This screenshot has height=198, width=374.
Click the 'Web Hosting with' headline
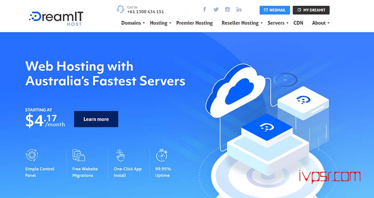pyautogui.click(x=79, y=66)
